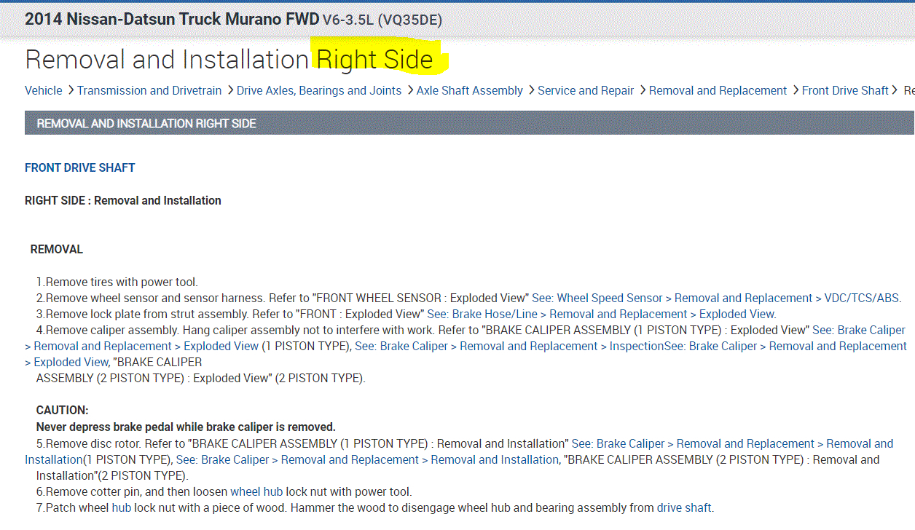Click the Vehicle breadcrumb link
The height and width of the screenshot is (530, 915).
point(44,90)
